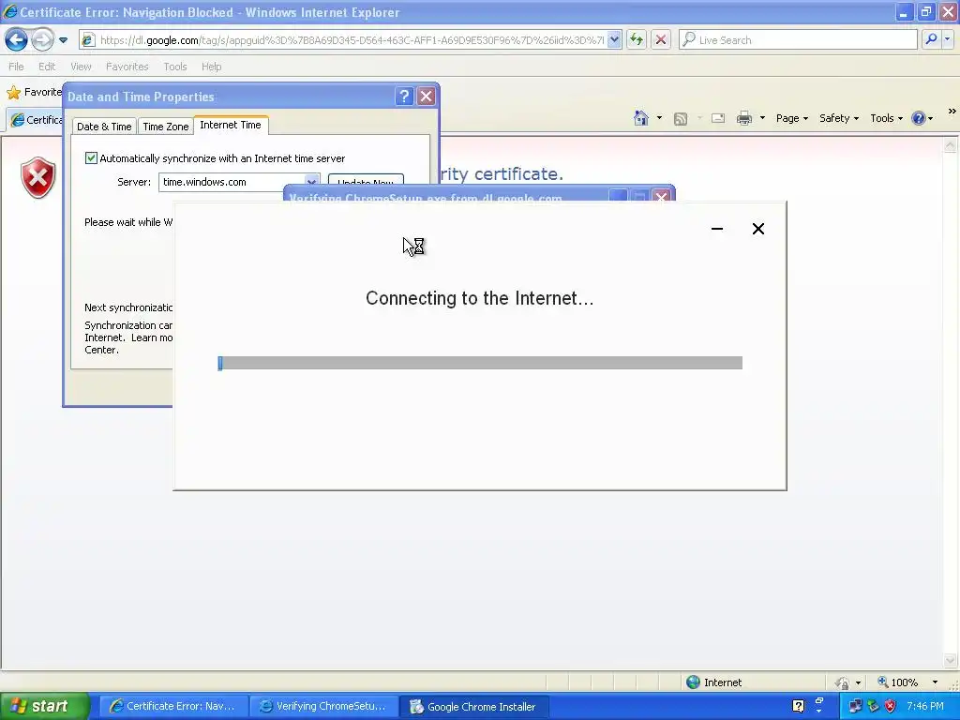Click the Protected Mode status bar icon

click(x=843, y=682)
